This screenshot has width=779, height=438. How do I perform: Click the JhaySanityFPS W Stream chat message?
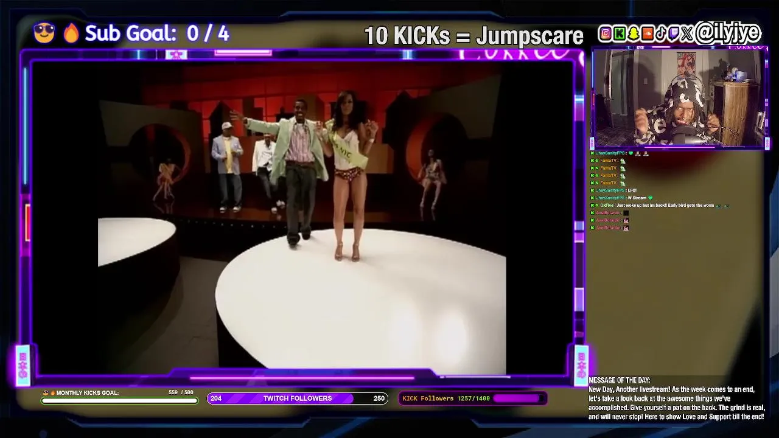point(621,198)
